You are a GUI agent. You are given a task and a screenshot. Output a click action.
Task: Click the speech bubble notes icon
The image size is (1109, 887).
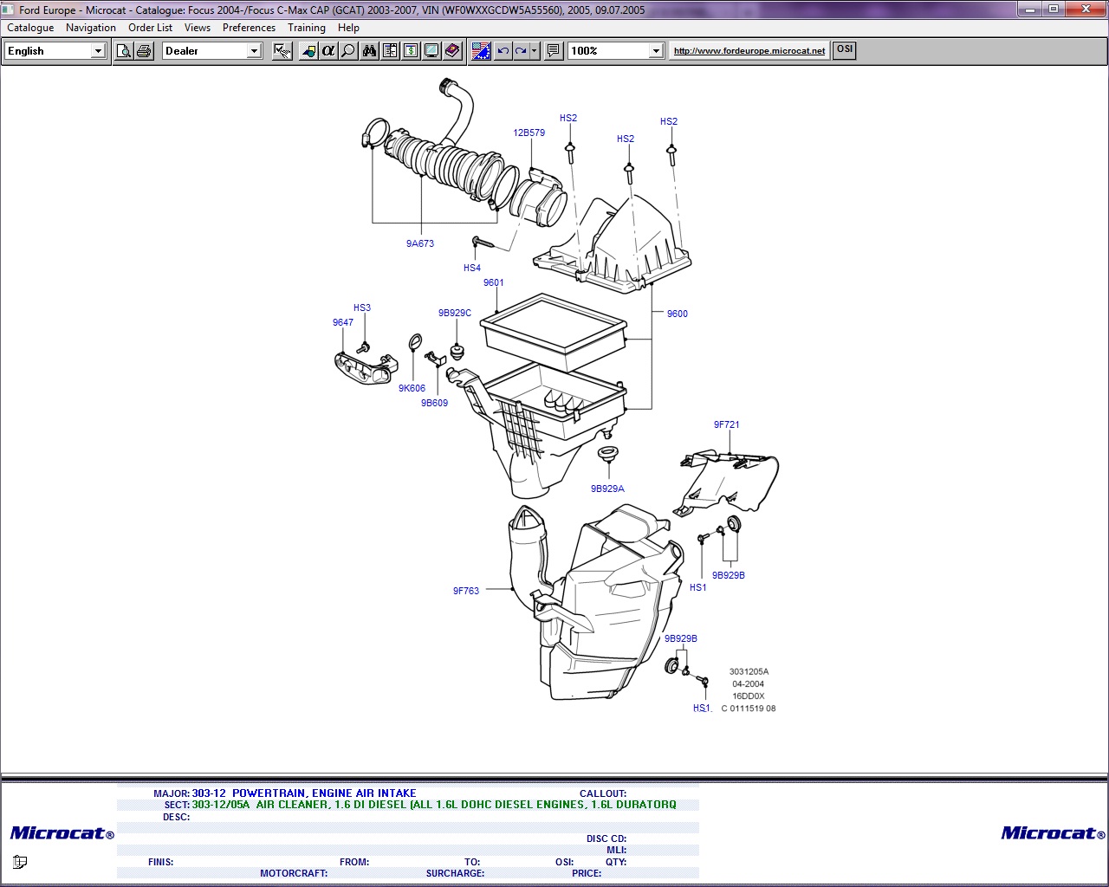pos(554,51)
